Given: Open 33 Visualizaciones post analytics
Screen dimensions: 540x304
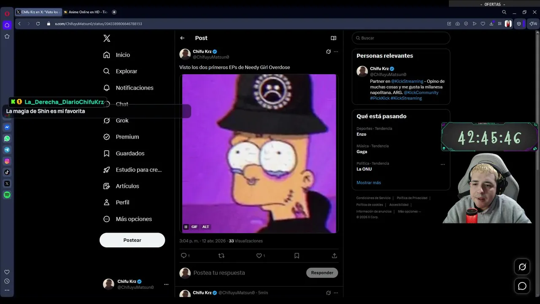Looking at the screenshot, I should point(246,241).
